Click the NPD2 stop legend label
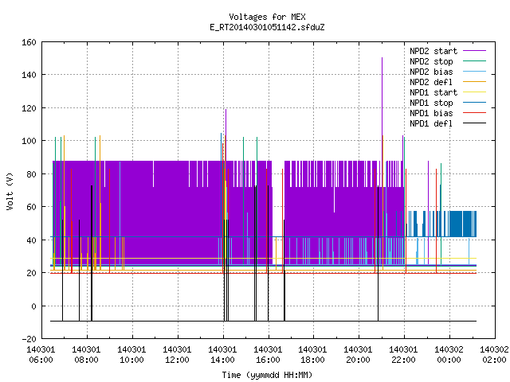This screenshot has height=382, width=510. [431, 61]
